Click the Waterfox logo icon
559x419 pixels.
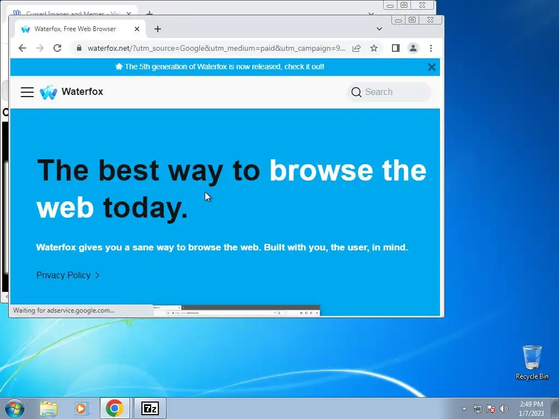49,92
